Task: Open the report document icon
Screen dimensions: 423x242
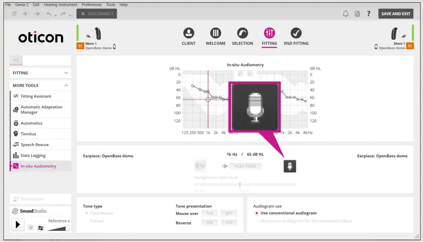Action: [357, 13]
